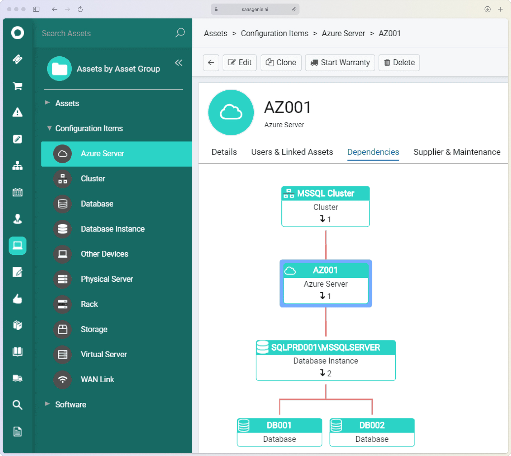Collapse the Configuration Items group
Viewport: 511px width, 456px height.
(x=49, y=128)
